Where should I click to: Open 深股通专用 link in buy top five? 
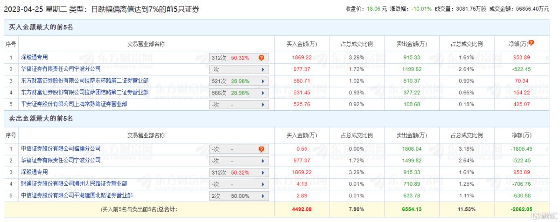pyautogui.click(x=34, y=57)
